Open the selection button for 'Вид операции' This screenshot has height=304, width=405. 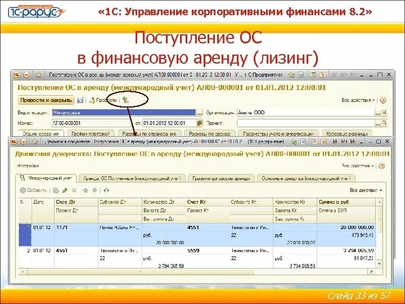tap(200, 113)
